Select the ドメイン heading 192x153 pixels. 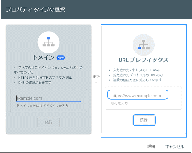coord(44,57)
